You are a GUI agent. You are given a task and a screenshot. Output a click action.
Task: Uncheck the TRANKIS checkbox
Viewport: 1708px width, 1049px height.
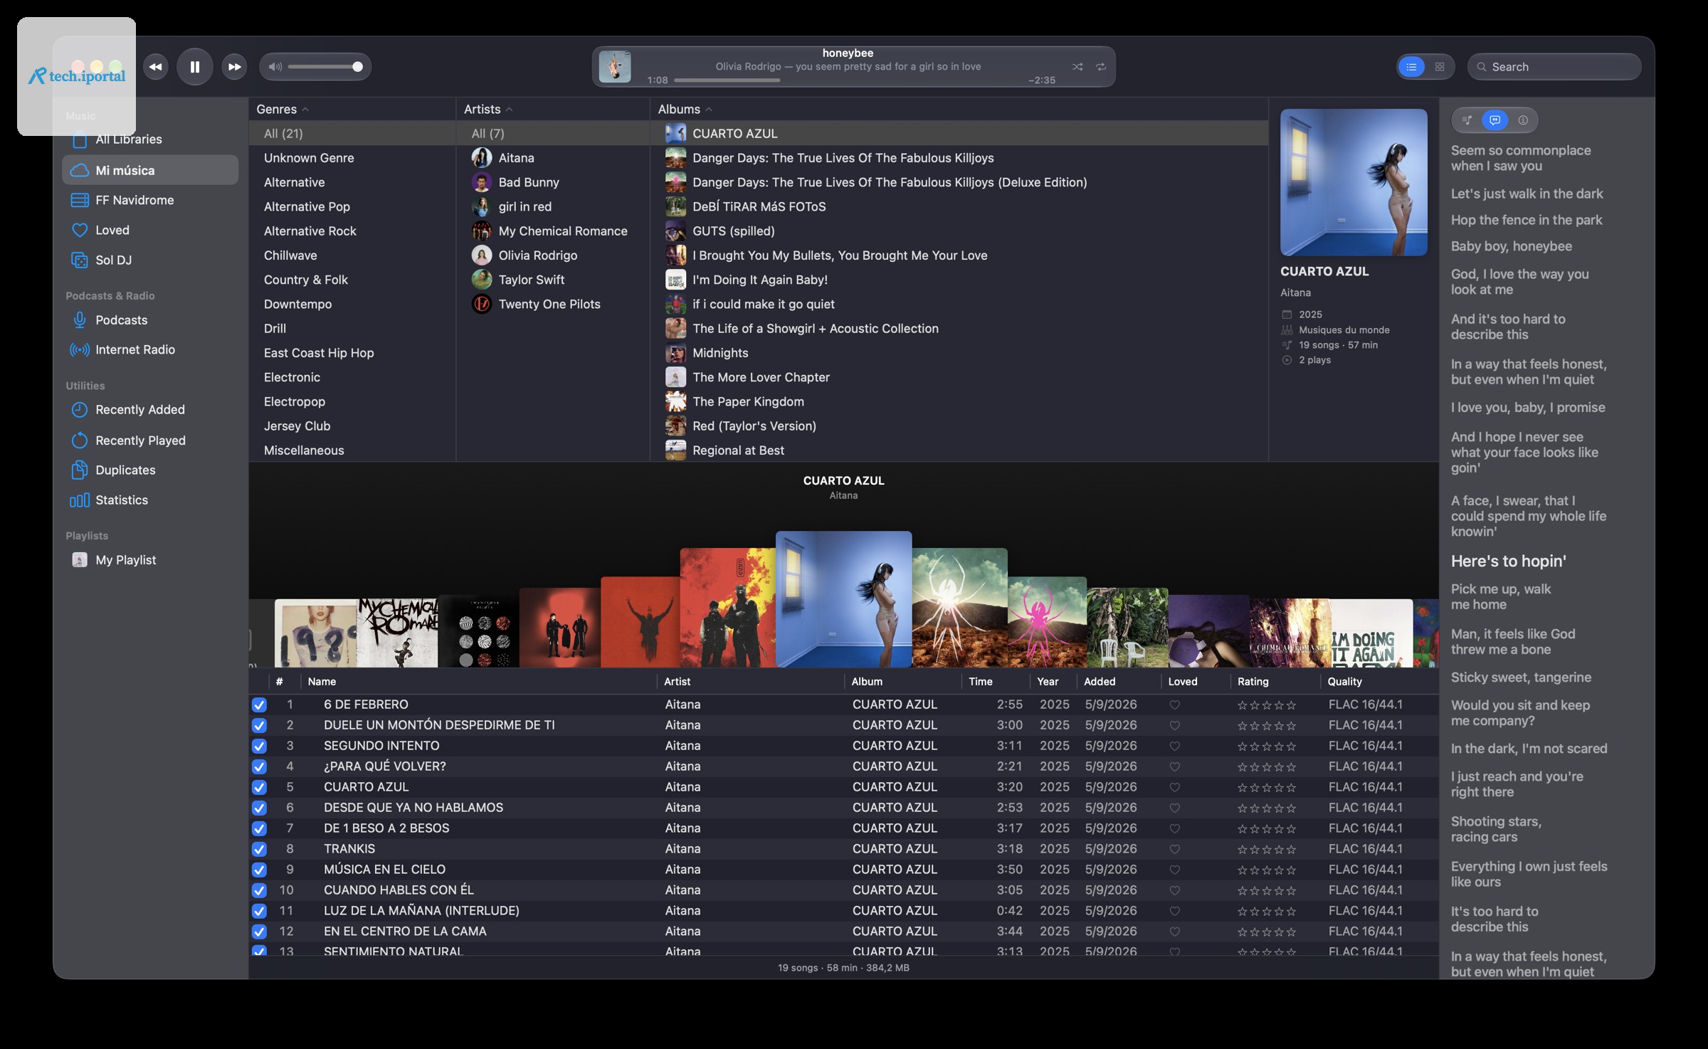click(259, 849)
